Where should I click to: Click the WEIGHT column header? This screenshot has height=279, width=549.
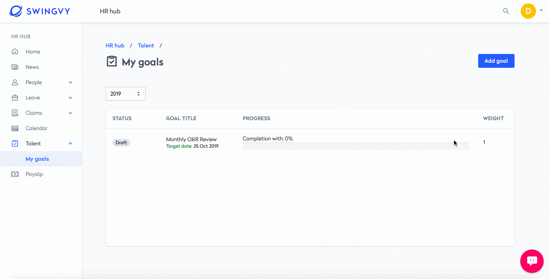493,118
